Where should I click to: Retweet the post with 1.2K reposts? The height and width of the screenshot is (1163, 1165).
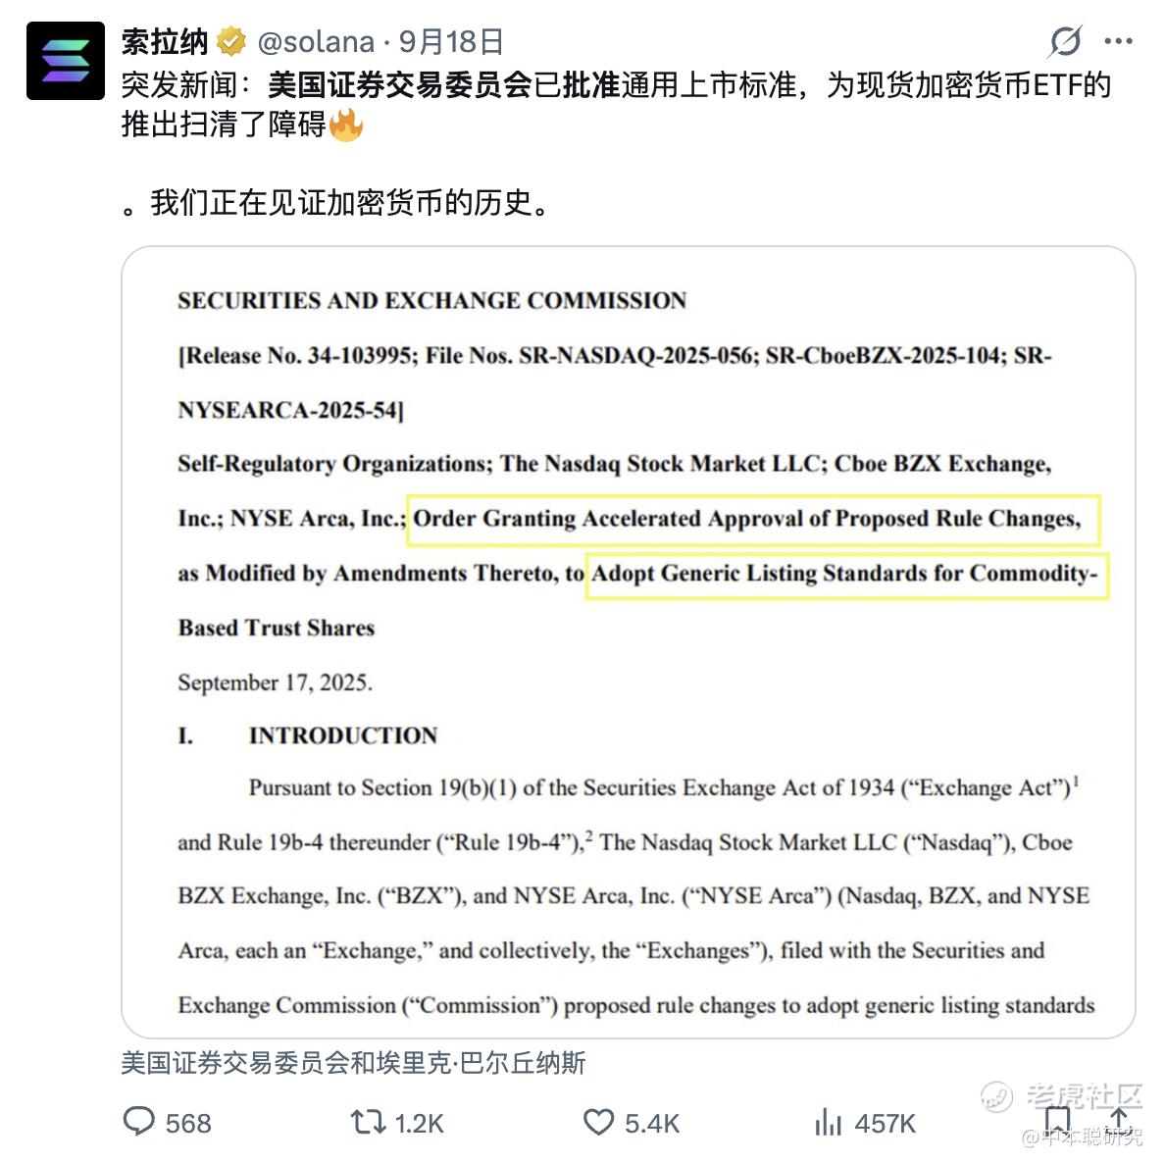pos(368,1122)
